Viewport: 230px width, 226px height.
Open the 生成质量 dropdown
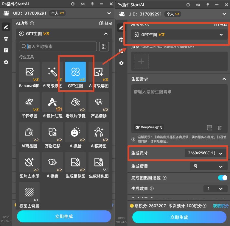click(209, 166)
